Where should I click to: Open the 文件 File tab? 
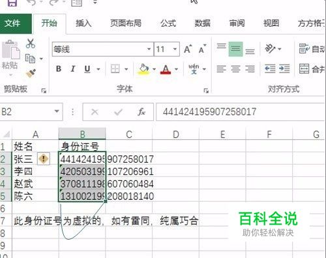pos(16,24)
